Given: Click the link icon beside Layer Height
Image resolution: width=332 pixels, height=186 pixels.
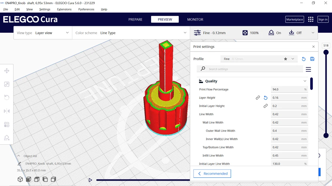Looking at the screenshot, I should pyautogui.click(x=258, y=98).
